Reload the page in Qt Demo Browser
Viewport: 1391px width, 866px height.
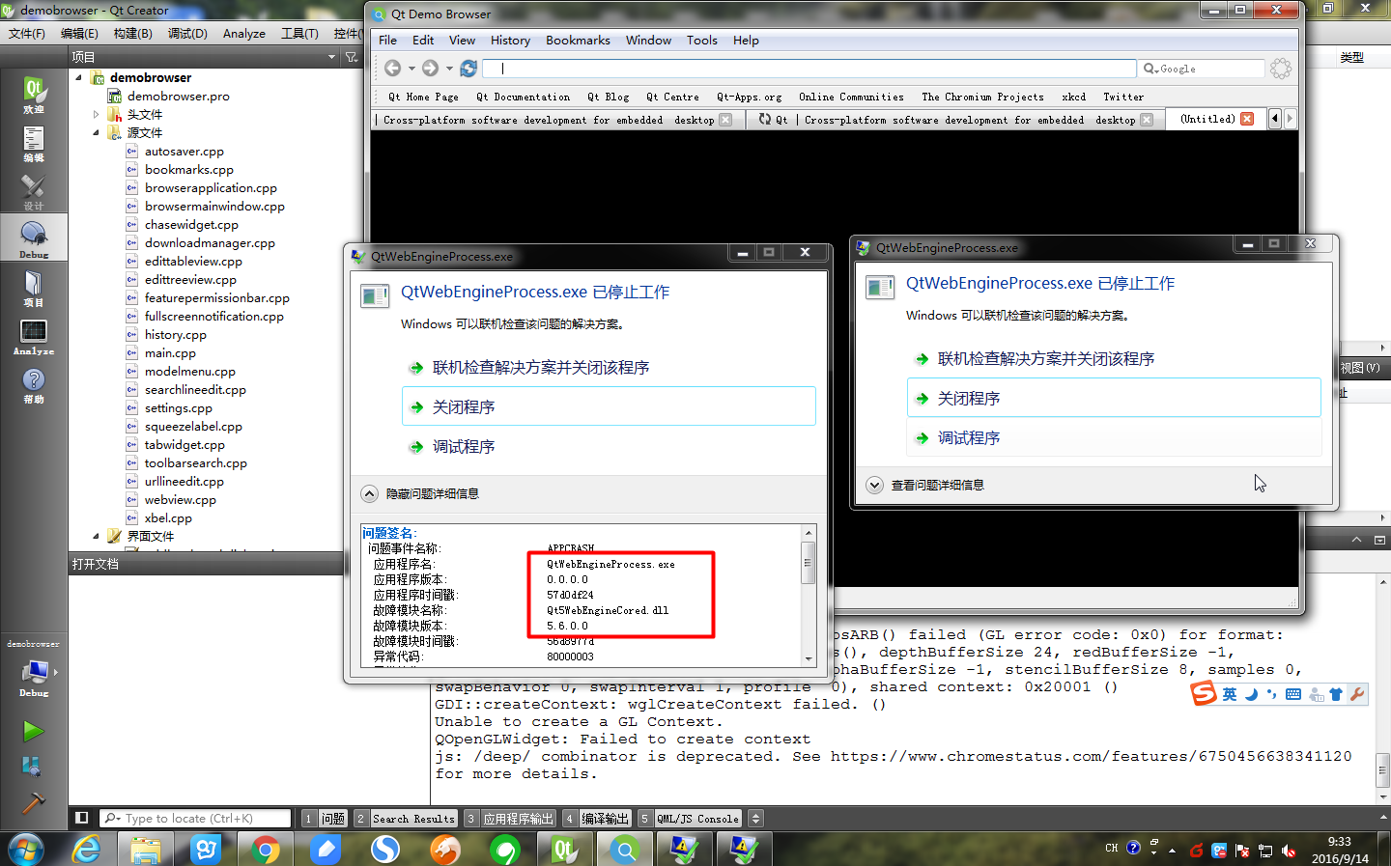click(x=468, y=68)
